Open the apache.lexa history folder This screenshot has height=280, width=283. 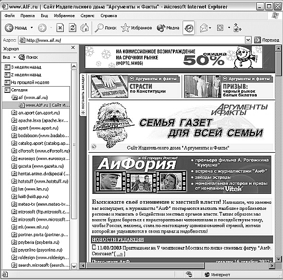click(x=40, y=121)
